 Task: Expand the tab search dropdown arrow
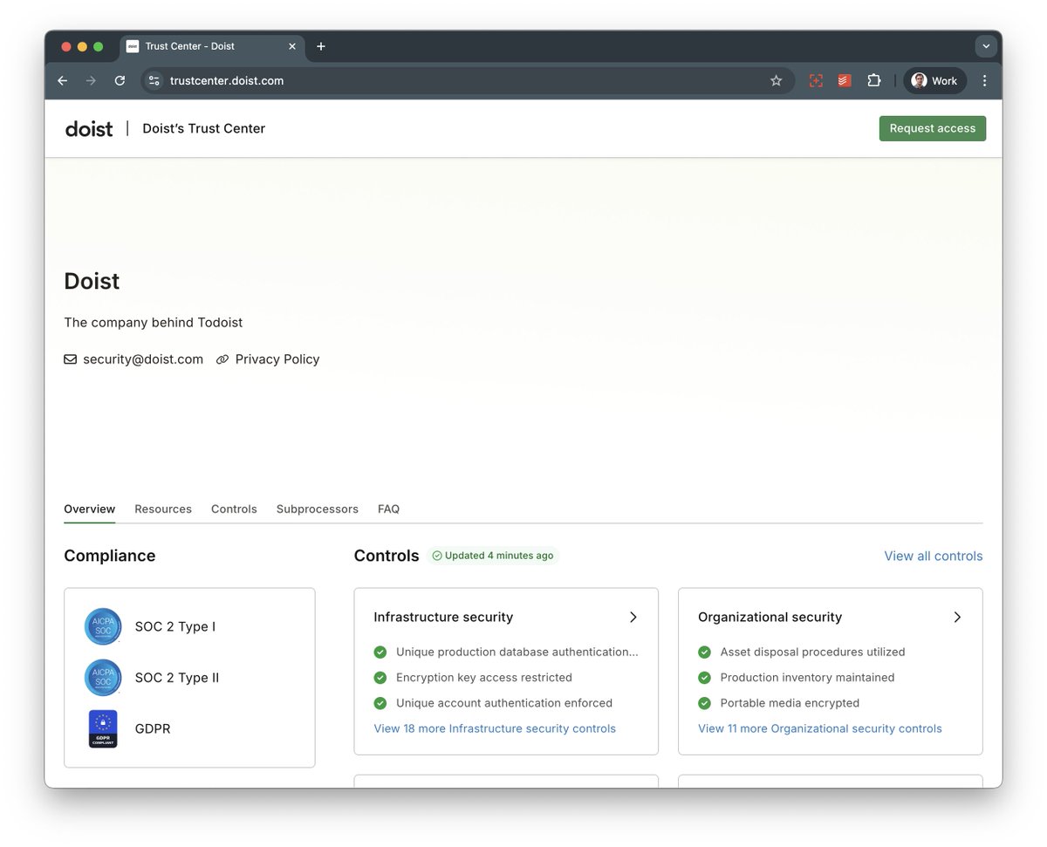(x=986, y=46)
